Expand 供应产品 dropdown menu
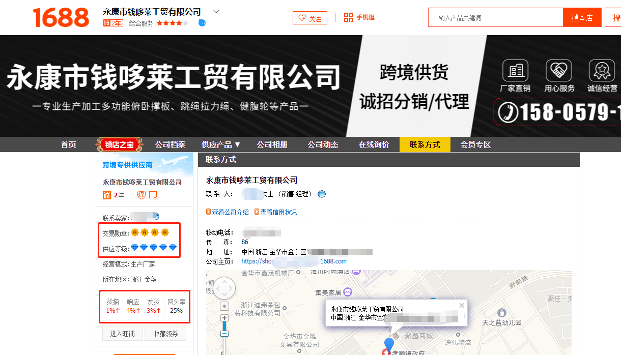The image size is (621, 355). pyautogui.click(x=221, y=144)
